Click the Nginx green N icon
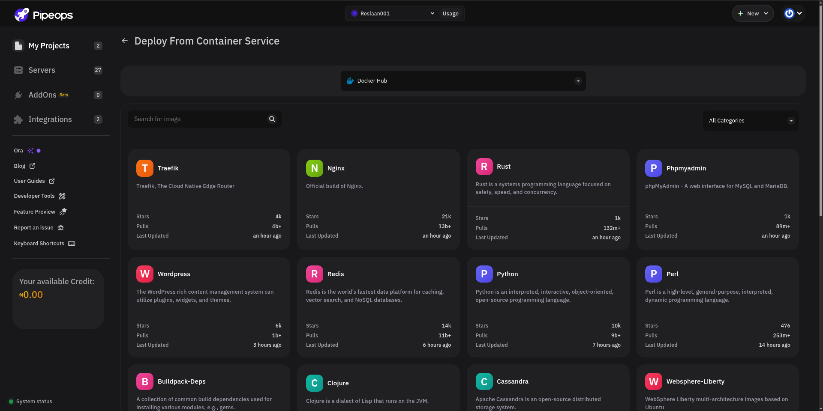Screen dimensions: 823x411 [315, 168]
